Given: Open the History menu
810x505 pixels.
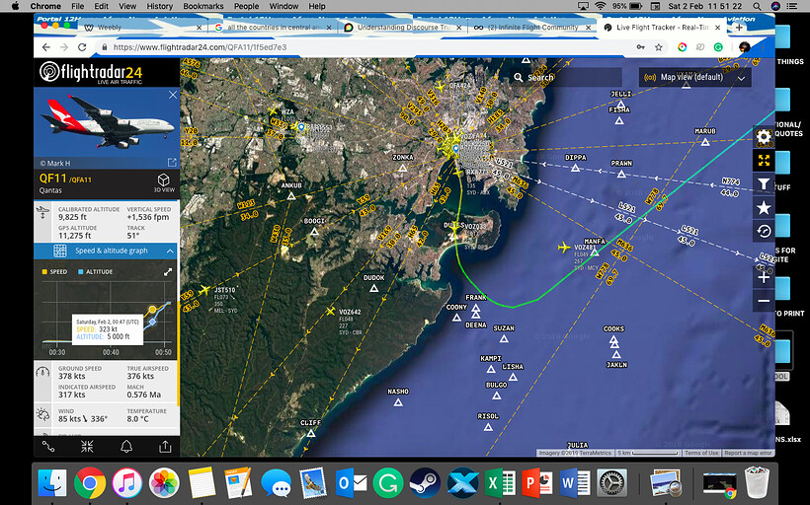Looking at the screenshot, I should [x=159, y=6].
